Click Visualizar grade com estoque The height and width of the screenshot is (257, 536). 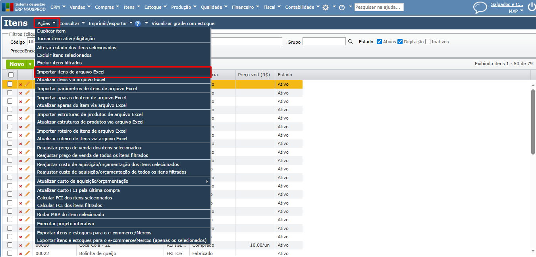click(x=183, y=23)
